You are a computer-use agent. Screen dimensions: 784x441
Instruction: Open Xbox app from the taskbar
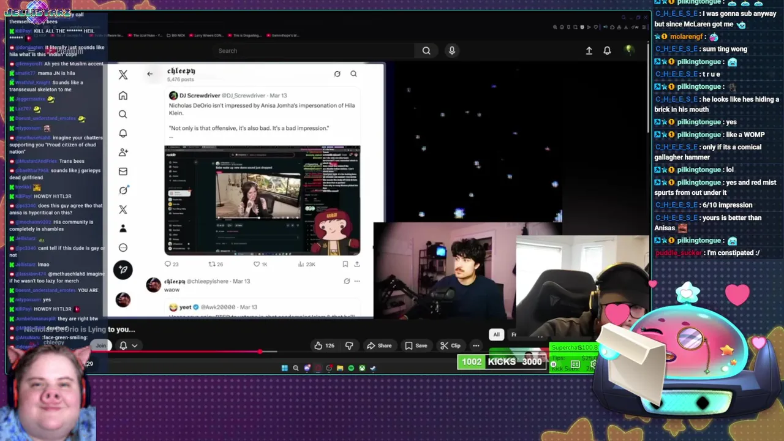pyautogui.click(x=362, y=368)
